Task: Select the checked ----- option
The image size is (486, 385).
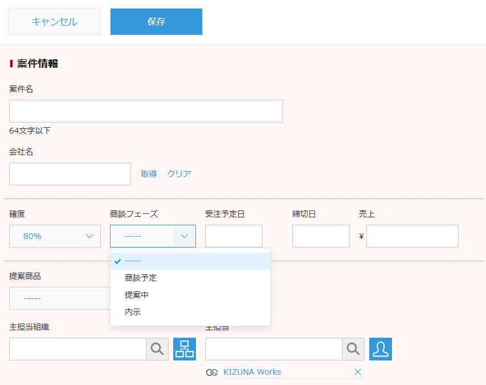Action: coord(190,261)
